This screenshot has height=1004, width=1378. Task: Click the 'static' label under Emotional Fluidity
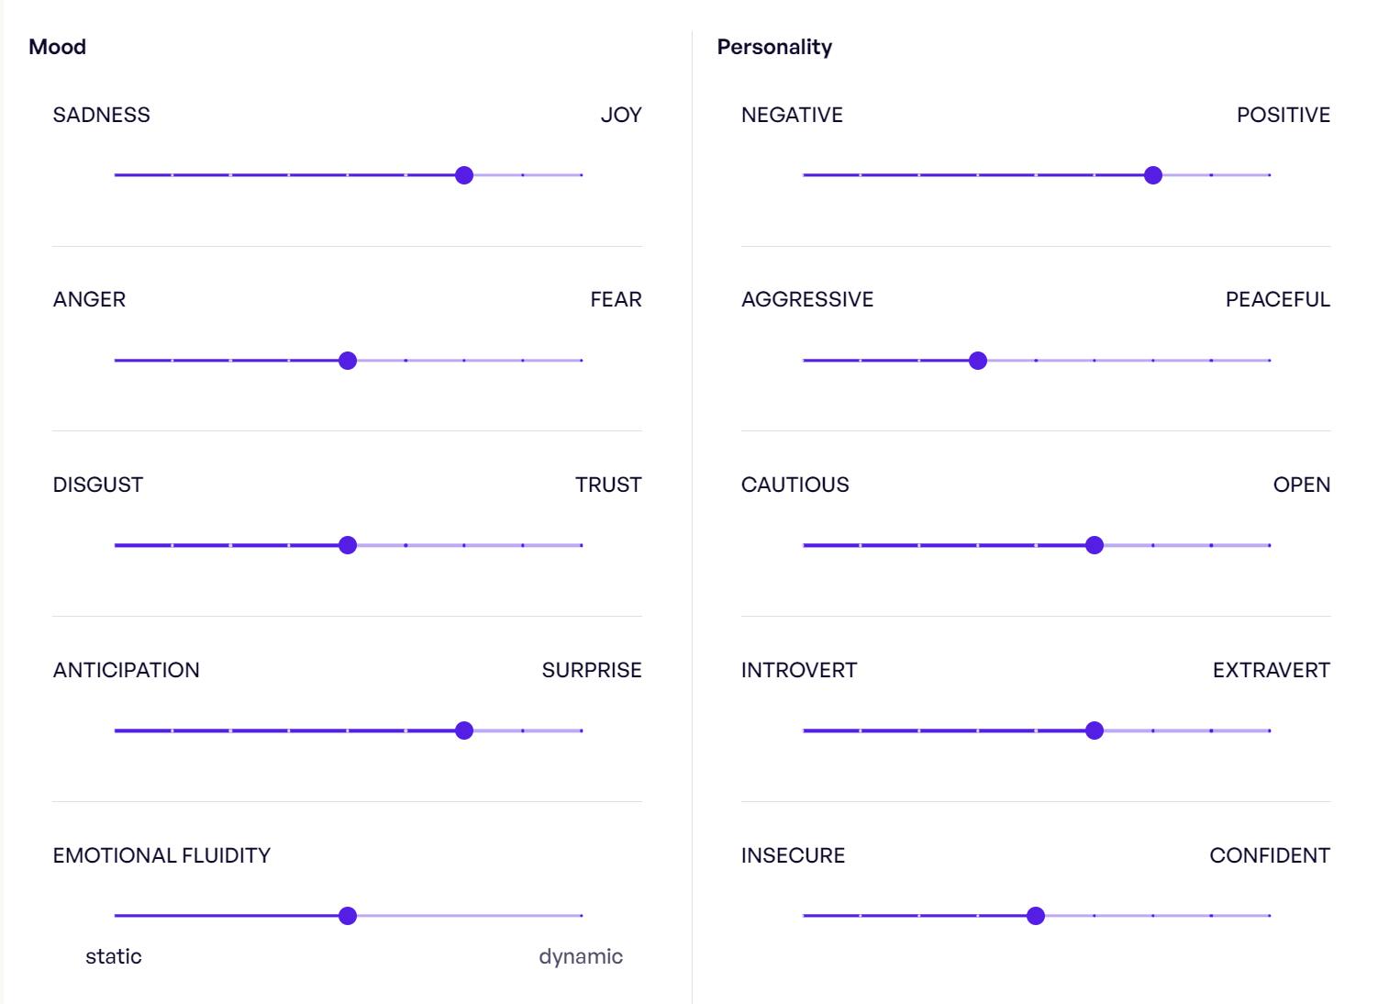click(x=114, y=956)
